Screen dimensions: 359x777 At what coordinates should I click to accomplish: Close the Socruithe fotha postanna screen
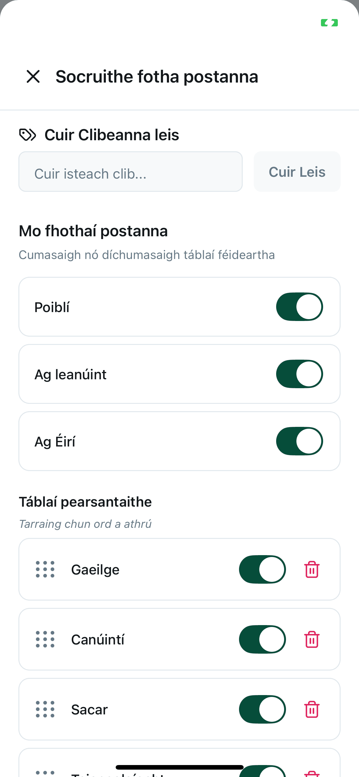pos(33,76)
